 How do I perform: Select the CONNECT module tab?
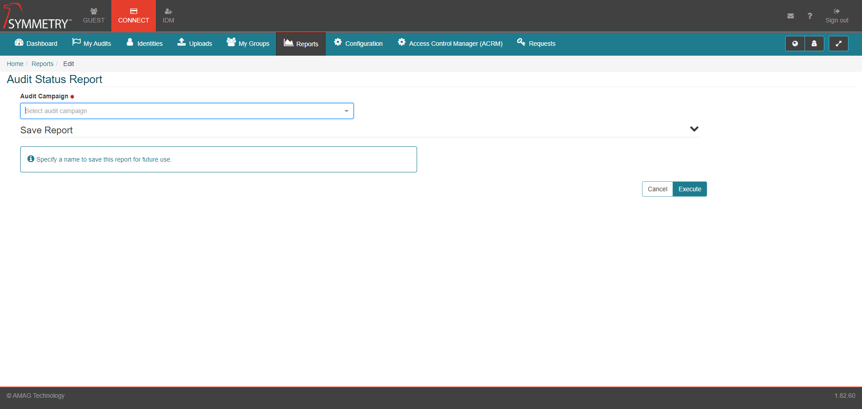coord(133,16)
